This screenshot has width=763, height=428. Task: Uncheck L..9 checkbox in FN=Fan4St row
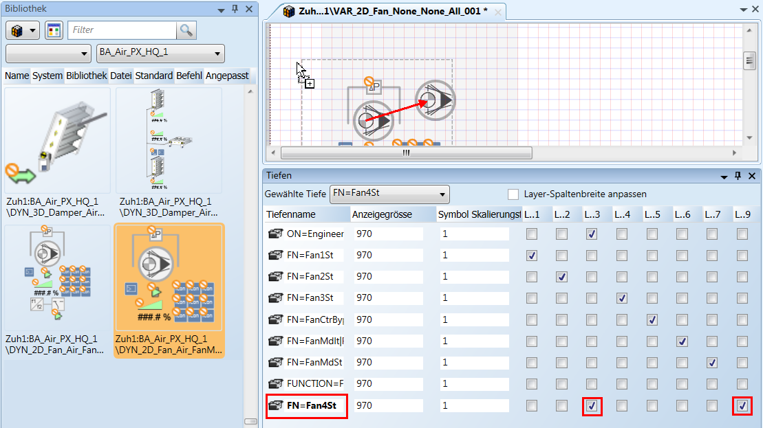[742, 406]
